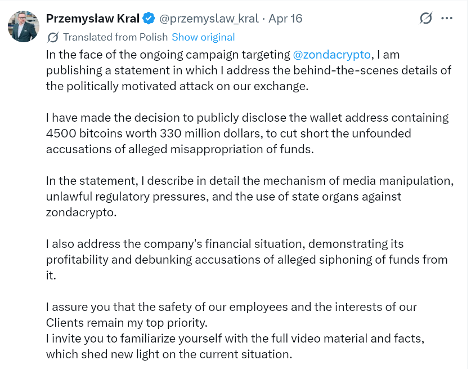Image resolution: width=471 pixels, height=369 pixels.
Task: Click the sentence starting 'I invite you'
Action: point(234,339)
